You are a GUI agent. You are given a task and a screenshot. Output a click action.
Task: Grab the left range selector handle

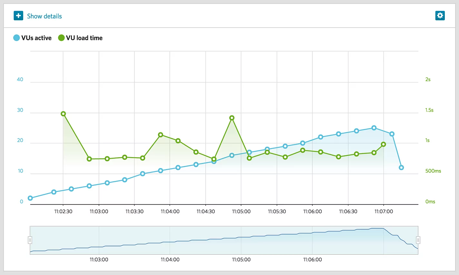pos(30,240)
